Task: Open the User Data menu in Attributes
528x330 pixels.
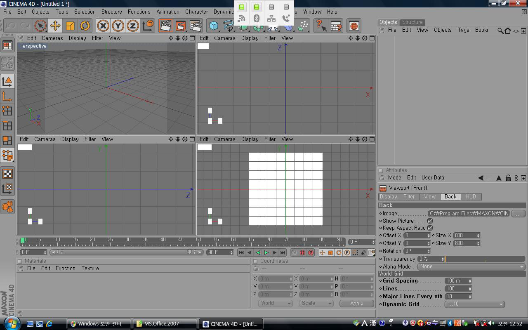Action: point(433,178)
